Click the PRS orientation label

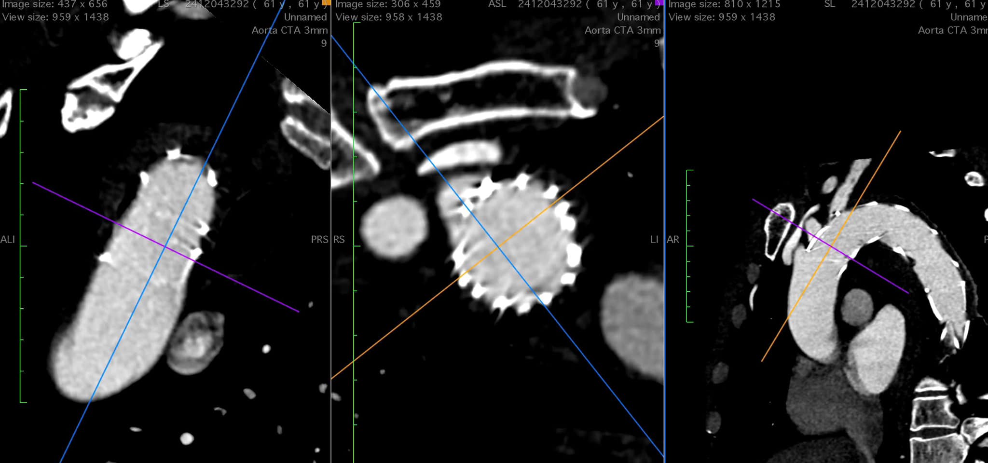[x=319, y=240]
